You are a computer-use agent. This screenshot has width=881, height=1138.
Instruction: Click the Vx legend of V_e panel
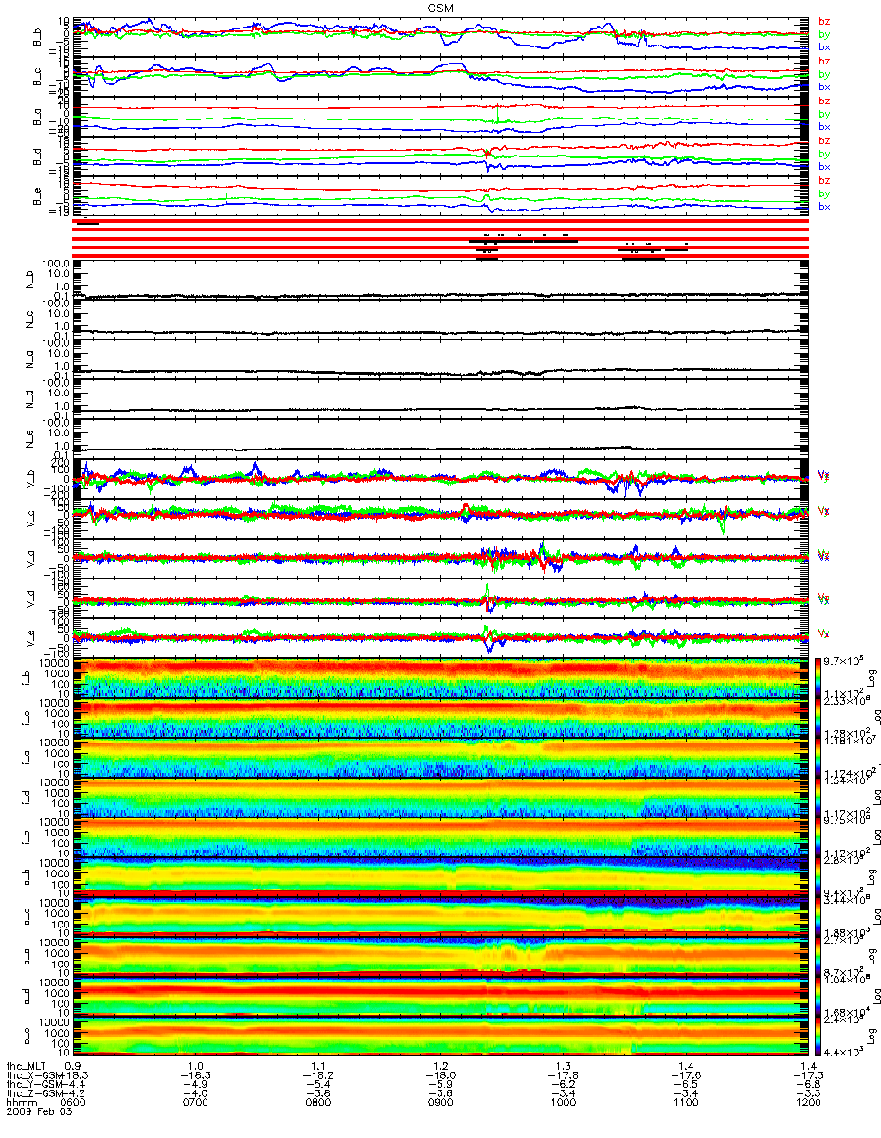825,633
